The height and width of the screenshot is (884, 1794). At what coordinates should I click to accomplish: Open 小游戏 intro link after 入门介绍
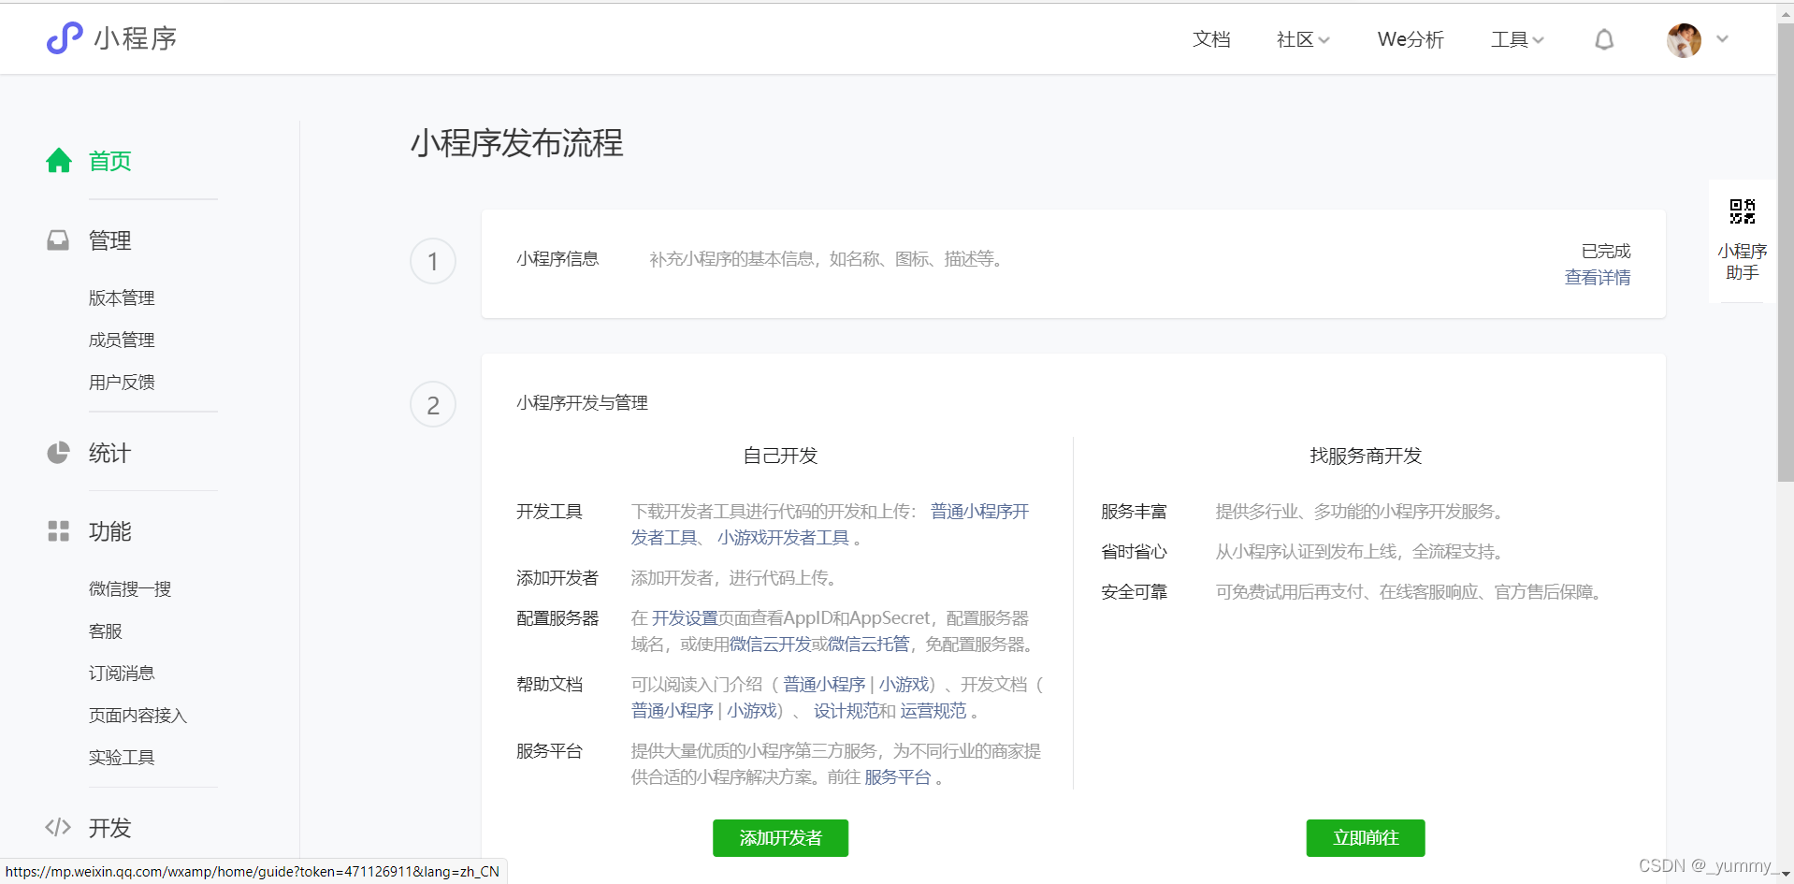[903, 685]
